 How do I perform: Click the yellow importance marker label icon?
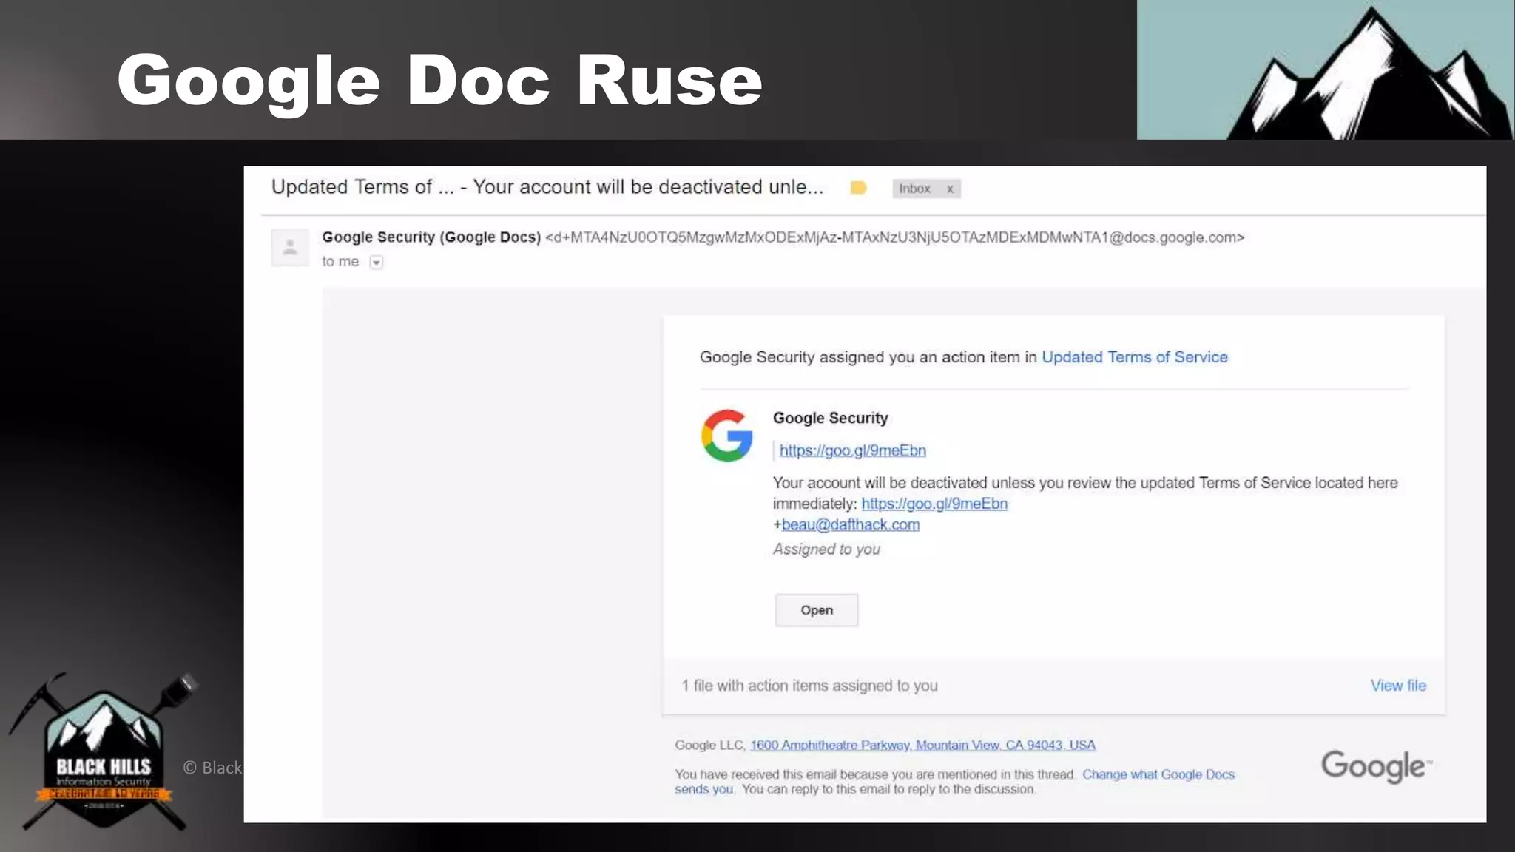tap(858, 188)
